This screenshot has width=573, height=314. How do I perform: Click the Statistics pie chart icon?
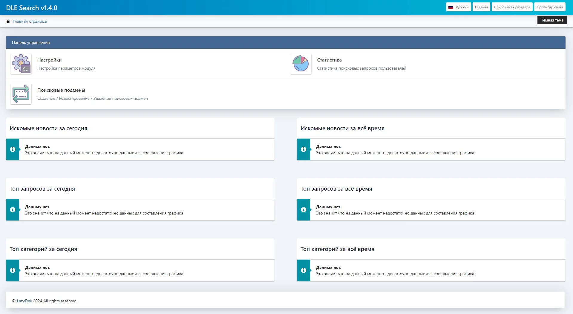coord(301,64)
